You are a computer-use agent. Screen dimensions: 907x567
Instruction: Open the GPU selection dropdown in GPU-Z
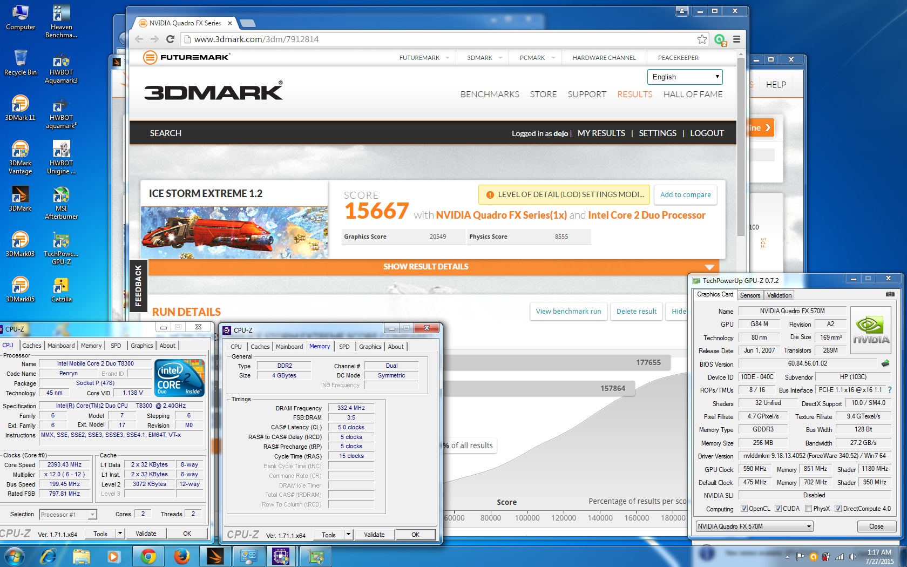(x=754, y=526)
